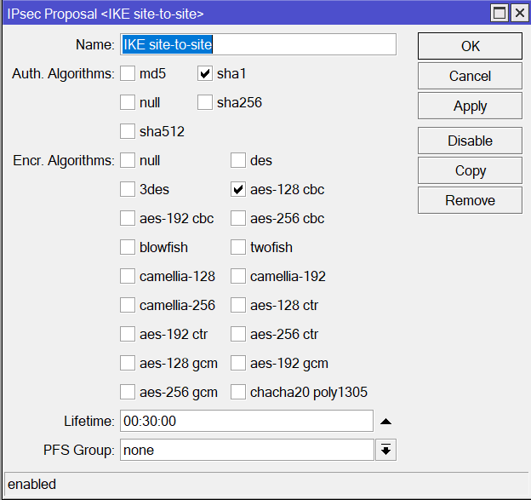Enable twofish encryption
Screen dimensions: 531x500
click(238, 247)
